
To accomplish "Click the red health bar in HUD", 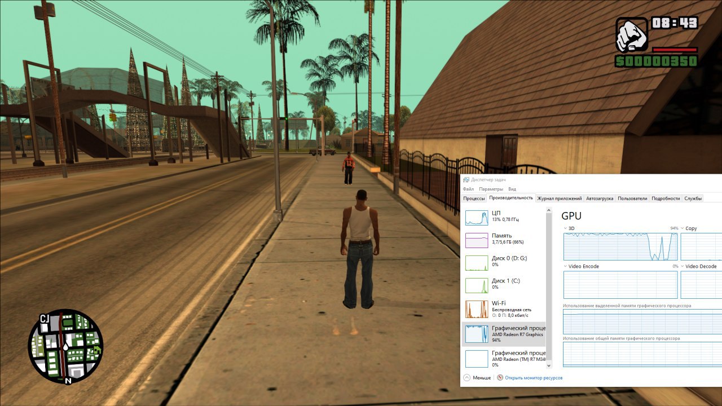I will (675, 50).
